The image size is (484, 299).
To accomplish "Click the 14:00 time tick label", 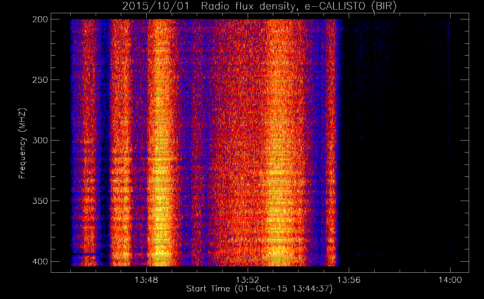I will [x=450, y=280].
